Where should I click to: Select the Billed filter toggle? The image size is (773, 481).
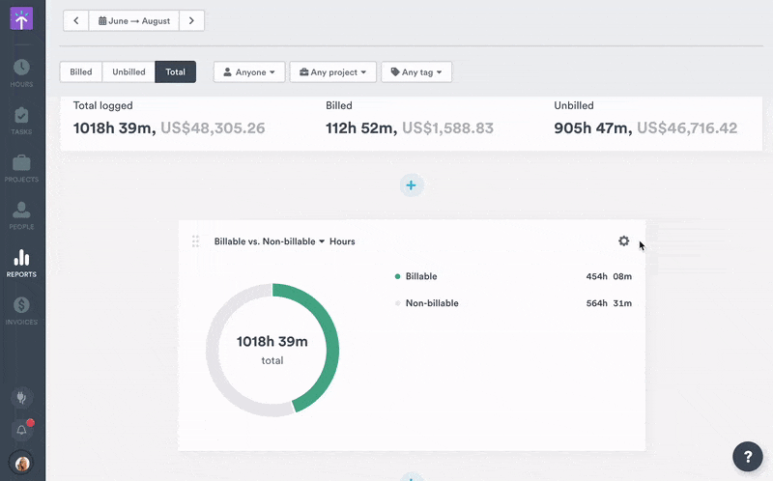click(81, 72)
